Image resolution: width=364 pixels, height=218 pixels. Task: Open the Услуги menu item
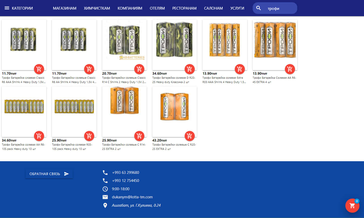pos(237,8)
